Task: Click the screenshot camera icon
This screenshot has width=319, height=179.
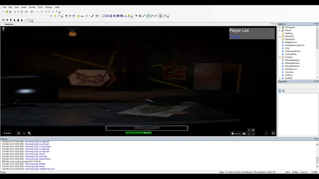Action: tap(244, 133)
